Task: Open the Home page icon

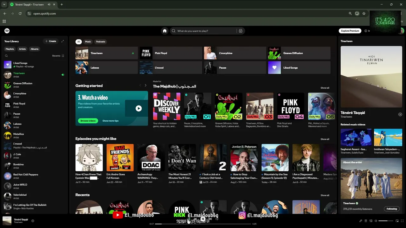Action: [x=165, y=31]
